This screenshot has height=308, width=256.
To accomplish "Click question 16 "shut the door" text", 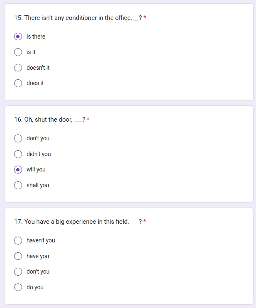I will (54, 120).
